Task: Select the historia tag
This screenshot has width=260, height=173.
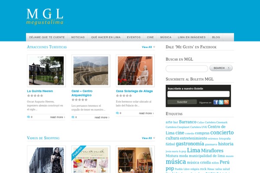Action: coord(226,144)
